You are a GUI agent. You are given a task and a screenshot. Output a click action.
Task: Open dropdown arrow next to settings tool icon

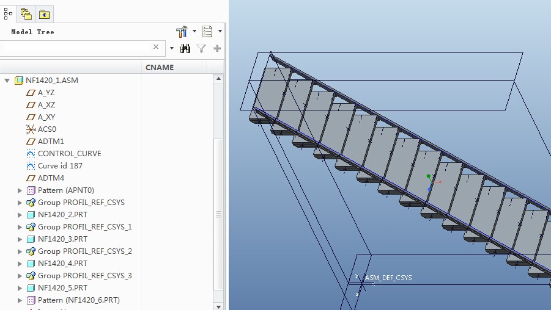(194, 31)
